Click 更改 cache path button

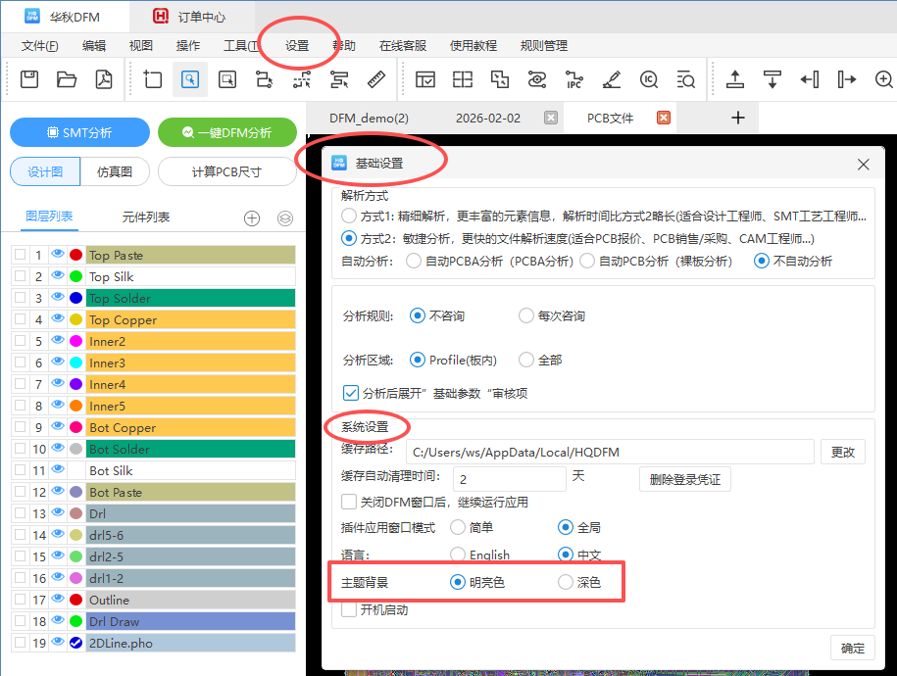843,452
